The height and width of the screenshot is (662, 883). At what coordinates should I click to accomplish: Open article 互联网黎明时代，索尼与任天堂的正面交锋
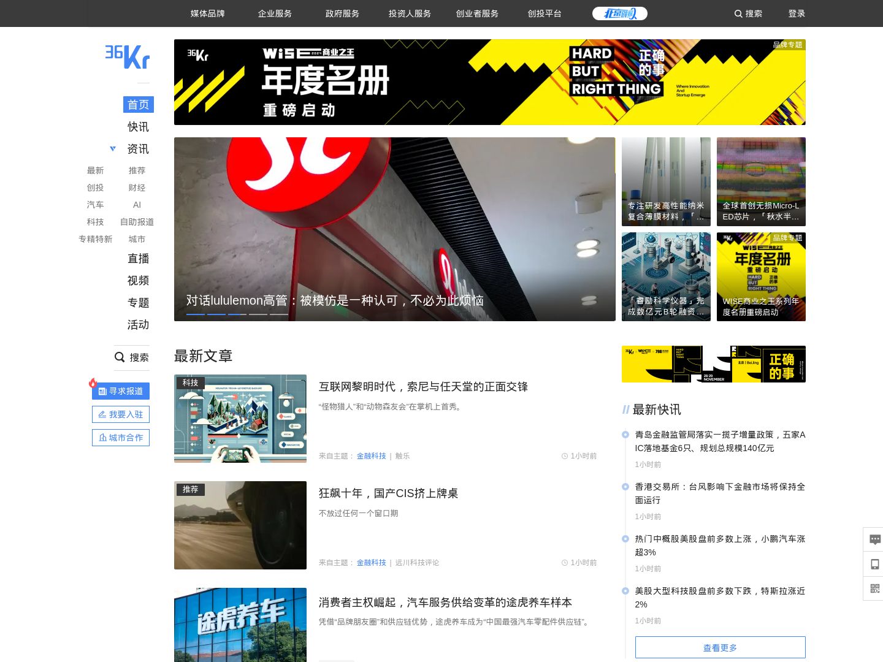[x=423, y=387]
